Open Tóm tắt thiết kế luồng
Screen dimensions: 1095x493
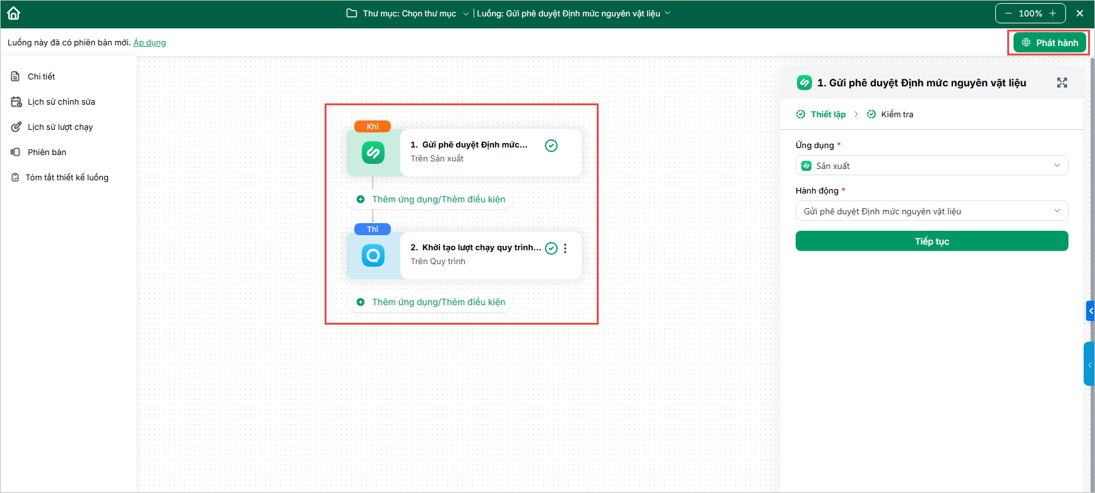tap(67, 177)
